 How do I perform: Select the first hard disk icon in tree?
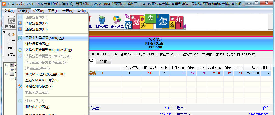click(x=12, y=65)
